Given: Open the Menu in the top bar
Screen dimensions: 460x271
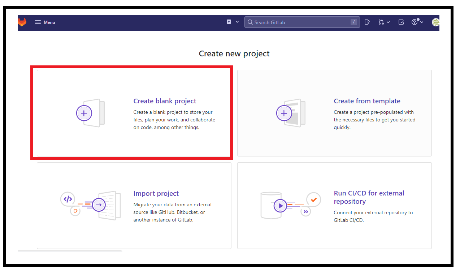Looking at the screenshot, I should pos(45,22).
